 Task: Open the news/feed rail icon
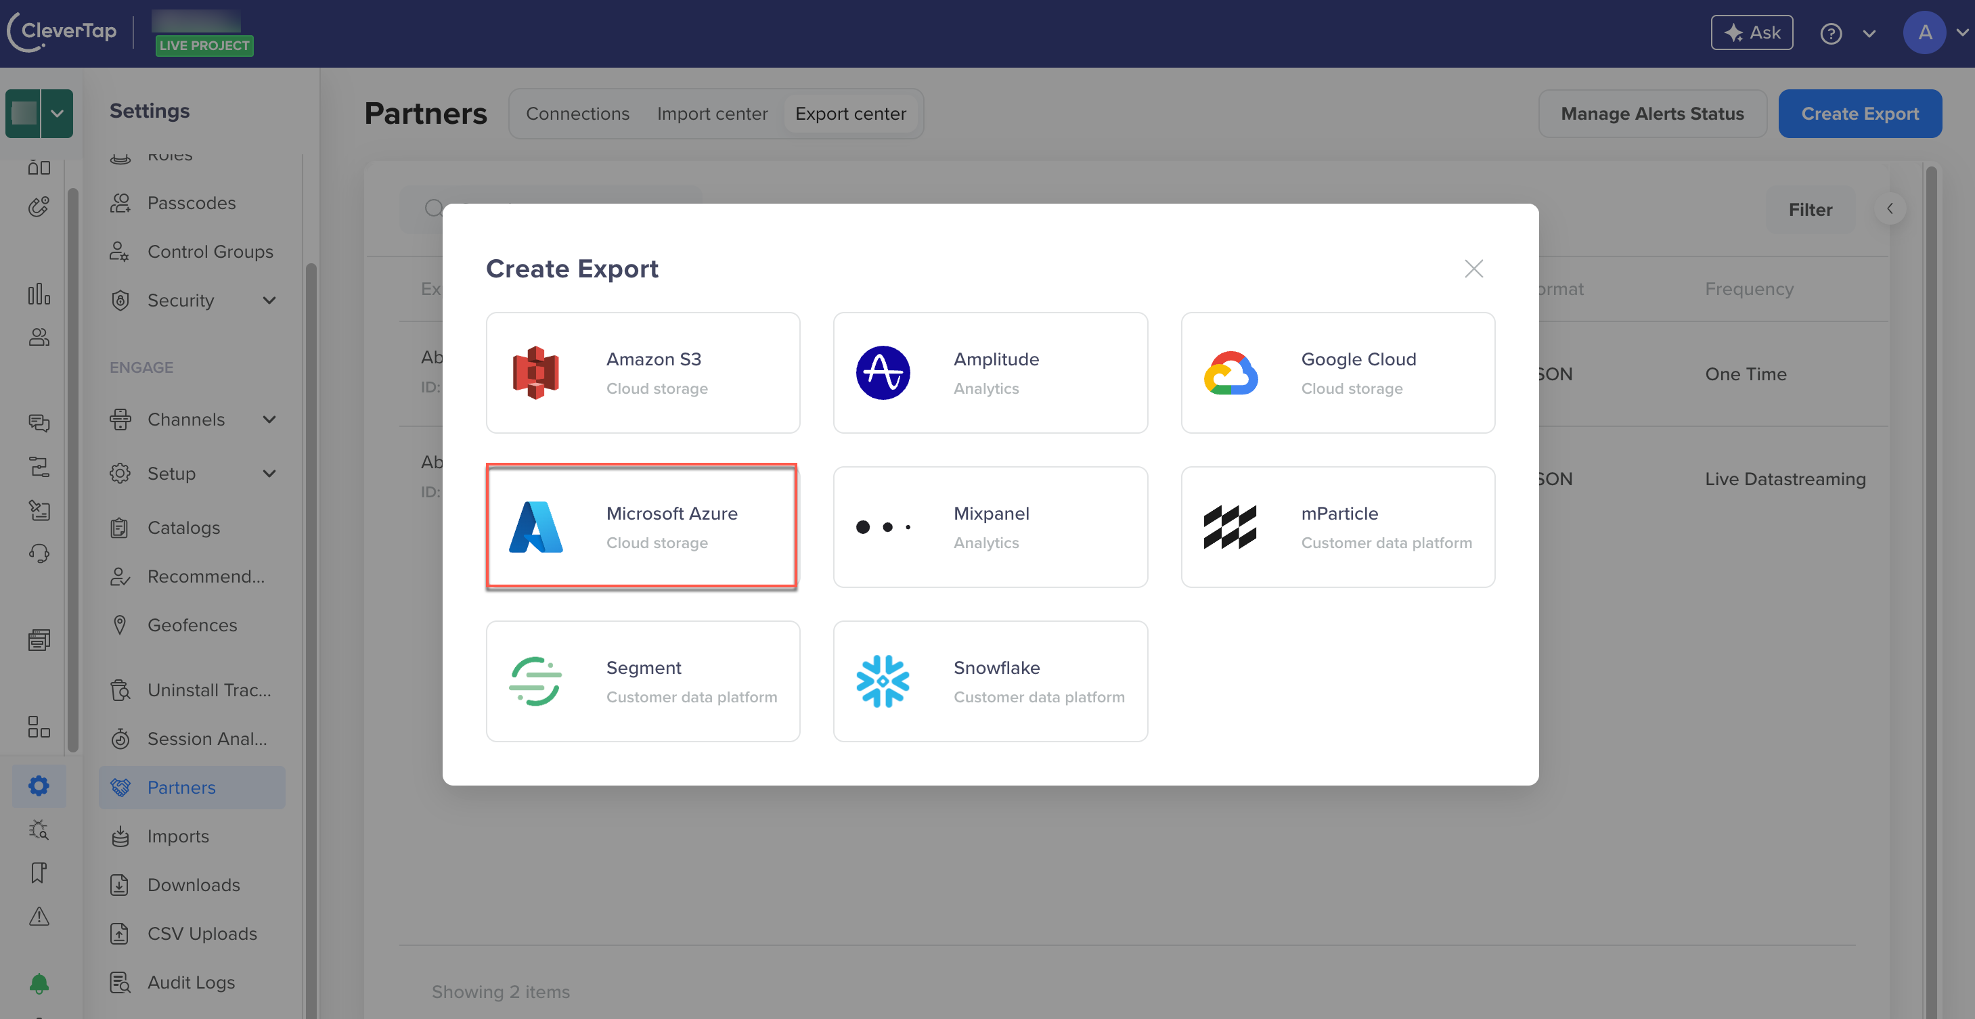[39, 639]
